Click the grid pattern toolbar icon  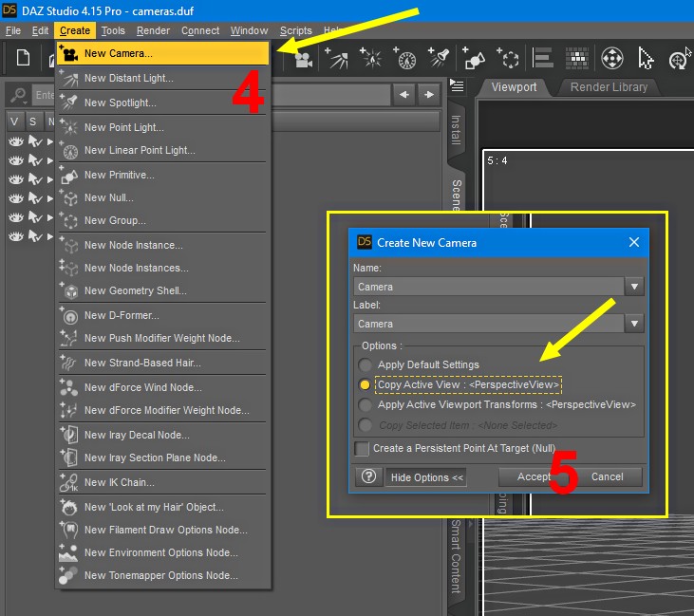pos(576,58)
